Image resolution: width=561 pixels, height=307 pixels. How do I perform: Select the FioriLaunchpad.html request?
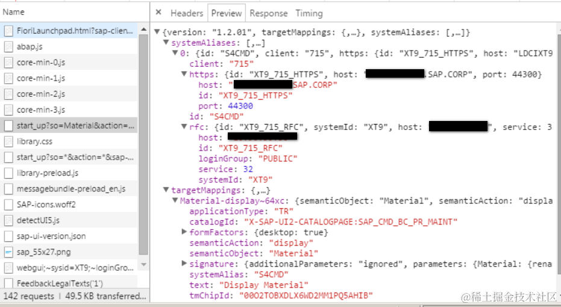click(x=69, y=31)
